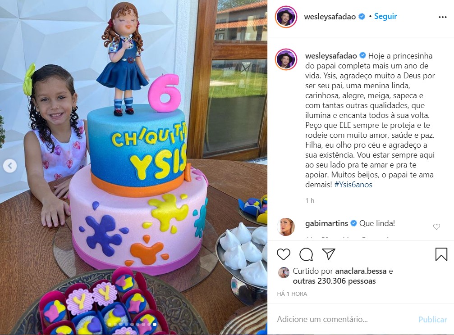454x335 pixels.
Task: Like gabimartins' comment with small heart
Action: coord(436,227)
